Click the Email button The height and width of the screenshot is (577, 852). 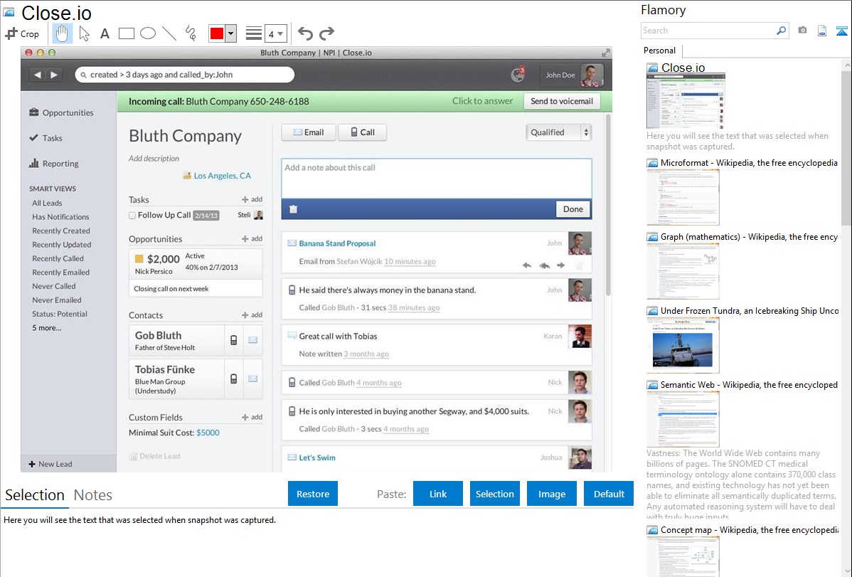309,132
